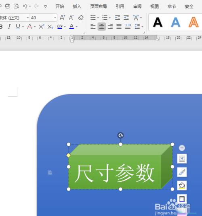This screenshot has width=202, height=216.
Task: Align text right
Action: coord(110,27)
